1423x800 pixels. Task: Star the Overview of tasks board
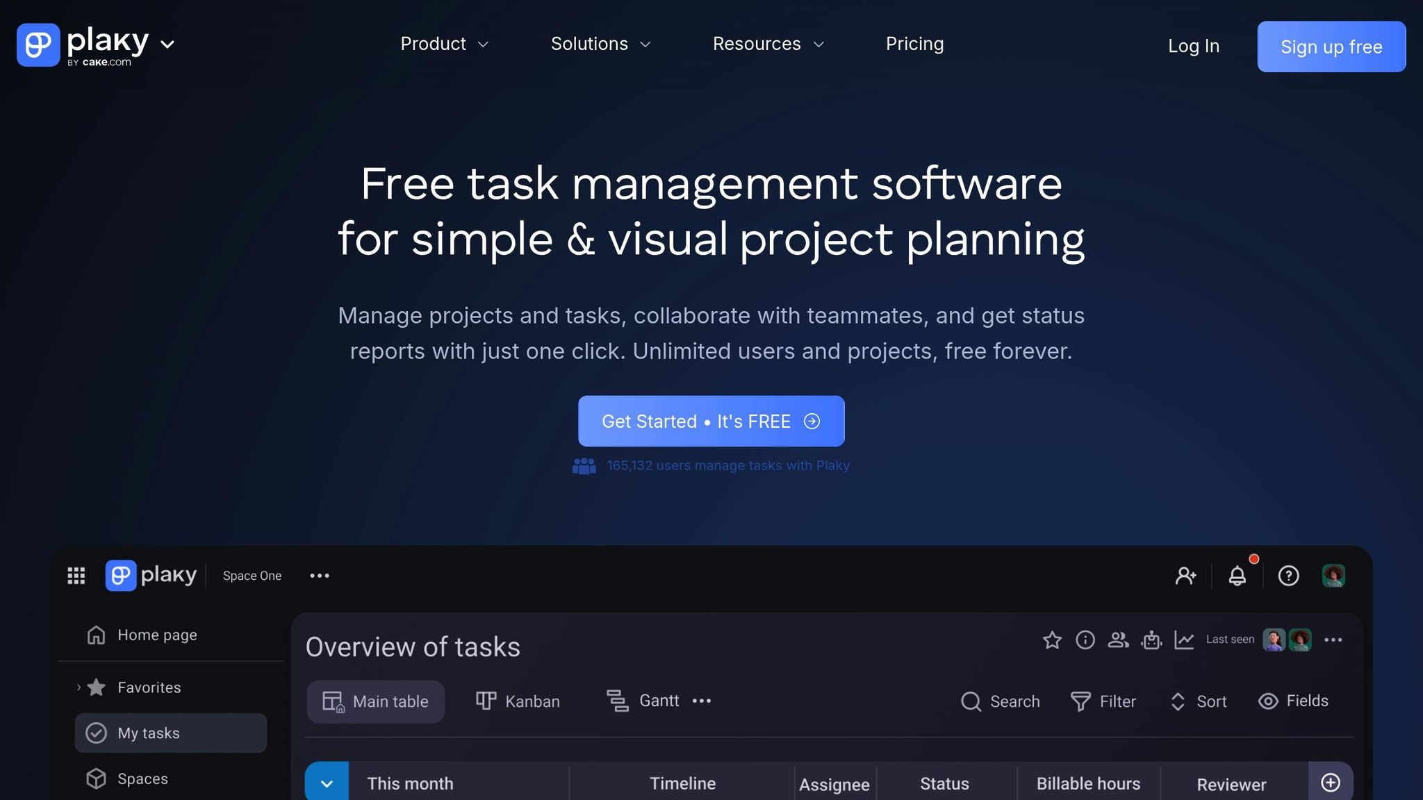(1052, 640)
